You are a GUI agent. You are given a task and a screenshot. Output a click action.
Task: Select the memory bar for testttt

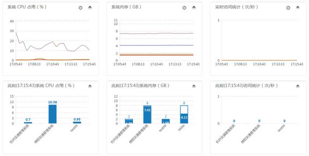[166, 121]
